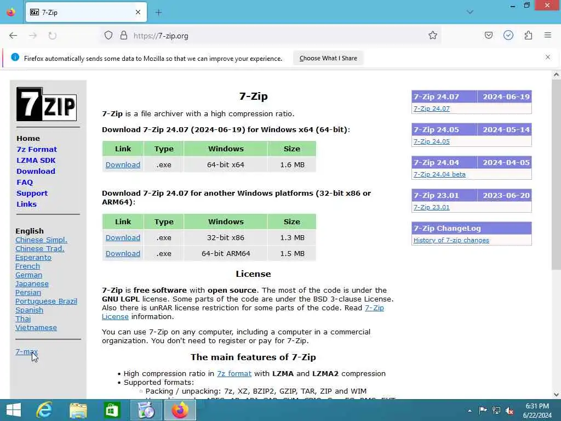The width and height of the screenshot is (561, 421).
Task: Click the 7-Zip logo image
Action: point(47,104)
